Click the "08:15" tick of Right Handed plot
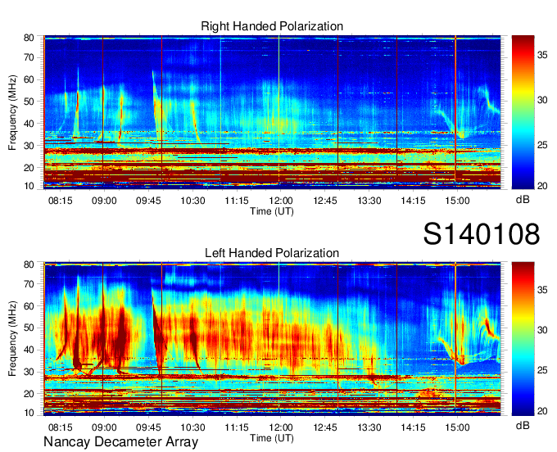The width and height of the screenshot is (557, 452). [x=60, y=201]
